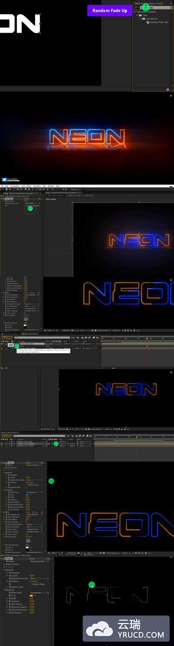Switch to the Text_Comp viewer tab

[x=89, y=195]
